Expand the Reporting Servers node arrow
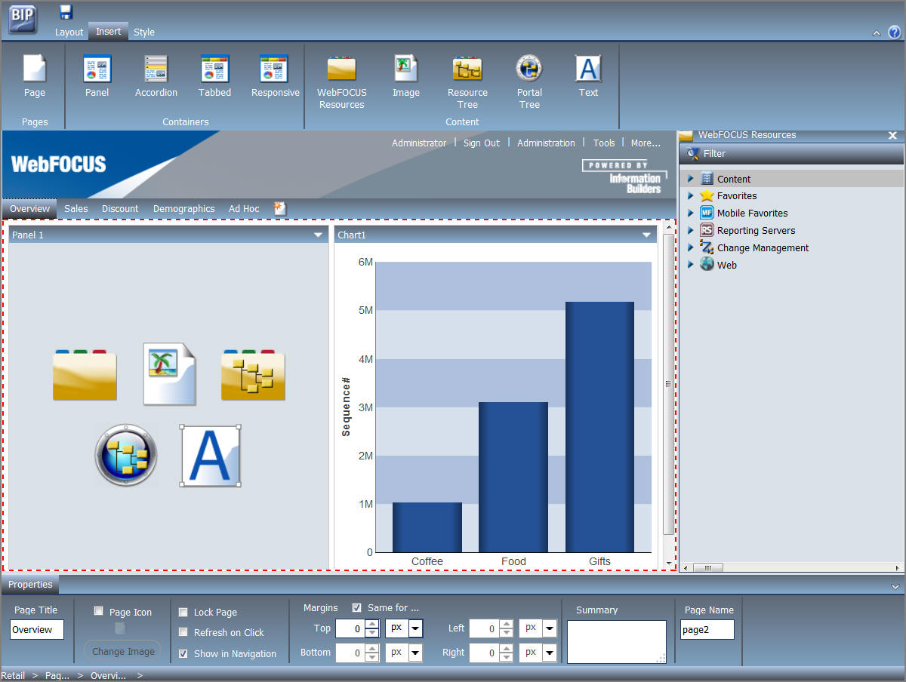The width and height of the screenshot is (906, 682). click(x=691, y=230)
